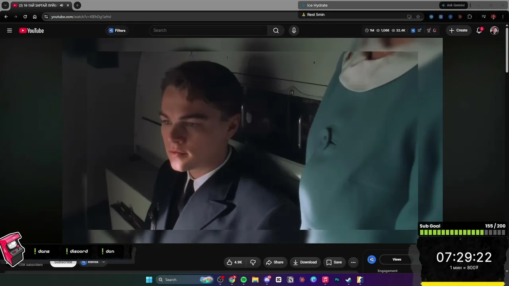Screen dimensions: 509x286
Task: Switch to the YouTube video tab
Action: point(38,5)
